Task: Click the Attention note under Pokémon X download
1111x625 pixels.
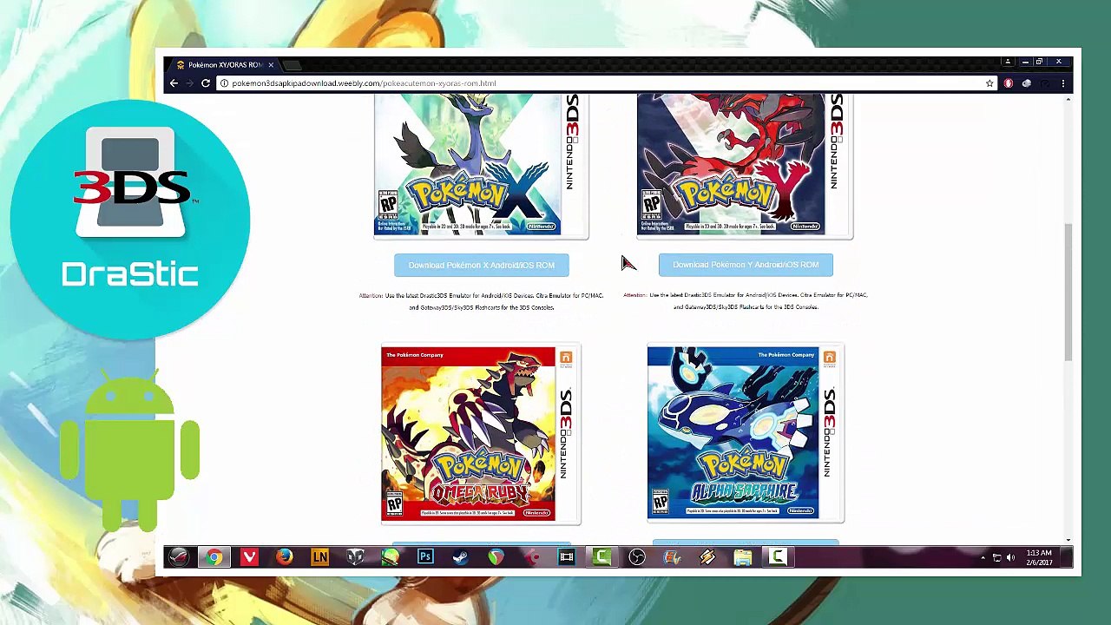Action: point(482,301)
